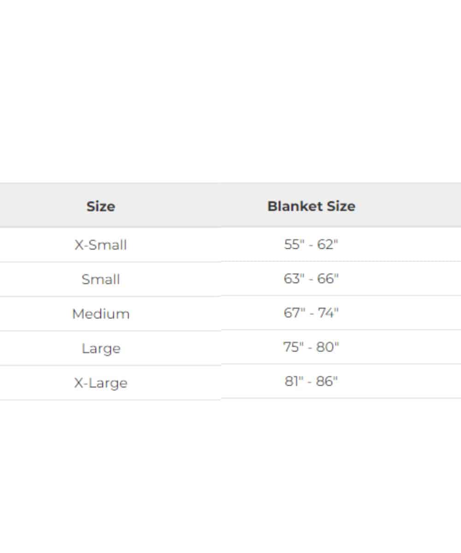Click the 63" - 66" blanket size cell

click(x=311, y=279)
